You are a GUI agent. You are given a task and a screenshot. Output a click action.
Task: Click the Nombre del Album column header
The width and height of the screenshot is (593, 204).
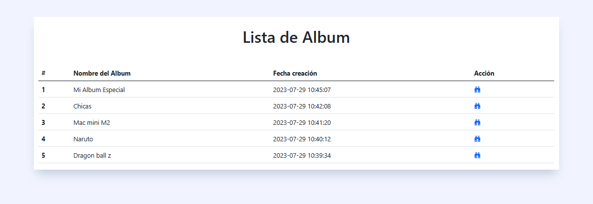coord(102,73)
